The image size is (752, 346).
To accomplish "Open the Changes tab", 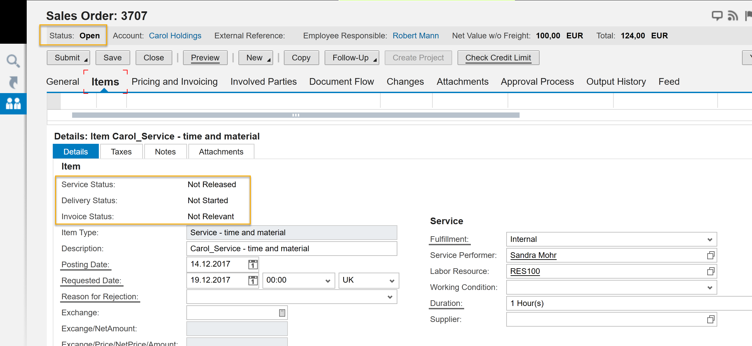I will click(x=405, y=82).
